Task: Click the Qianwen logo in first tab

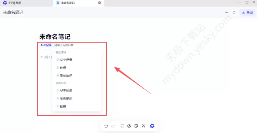Action: [5, 3]
